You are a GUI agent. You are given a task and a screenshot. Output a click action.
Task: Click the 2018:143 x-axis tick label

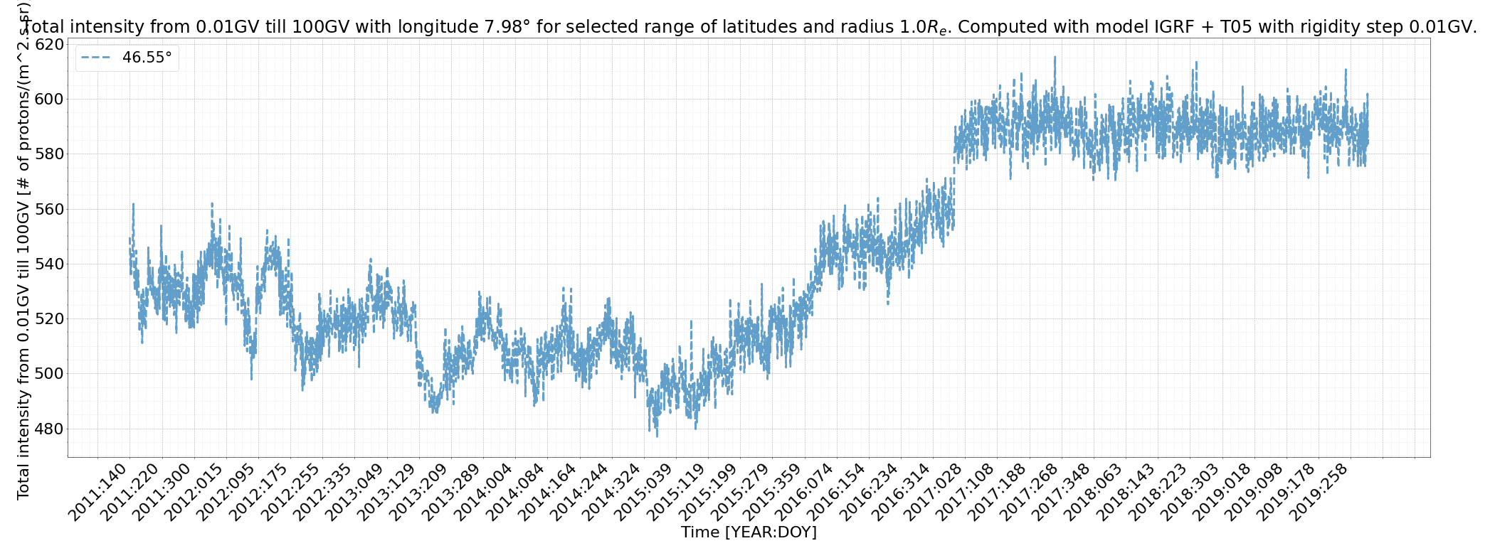1125,491
